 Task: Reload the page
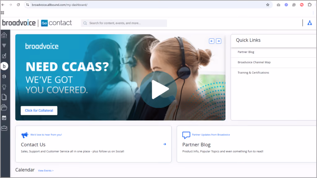click(18, 5)
